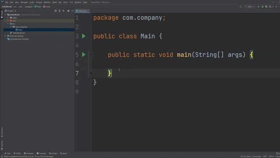Click the collapse all icon in Project panel

pyautogui.click(x=63, y=11)
